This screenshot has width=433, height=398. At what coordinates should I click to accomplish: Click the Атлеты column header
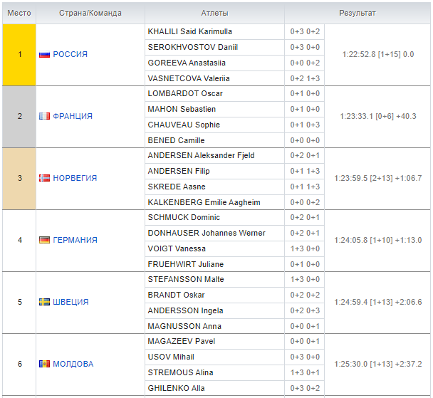(214, 14)
